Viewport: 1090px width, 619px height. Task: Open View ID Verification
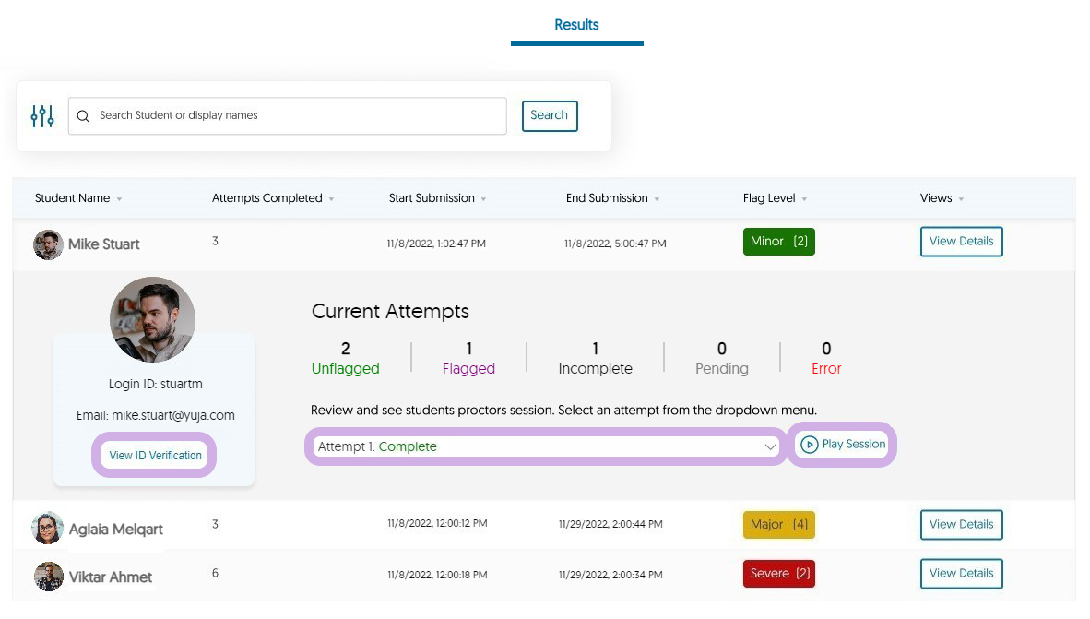(155, 456)
